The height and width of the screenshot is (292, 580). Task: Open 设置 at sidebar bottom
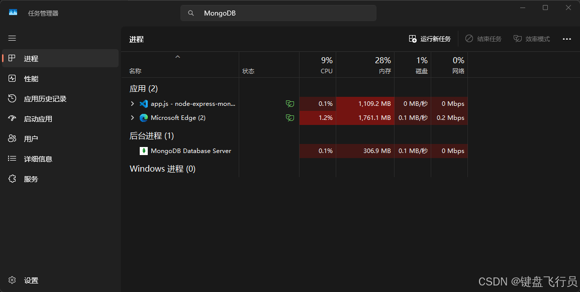[60, 280]
